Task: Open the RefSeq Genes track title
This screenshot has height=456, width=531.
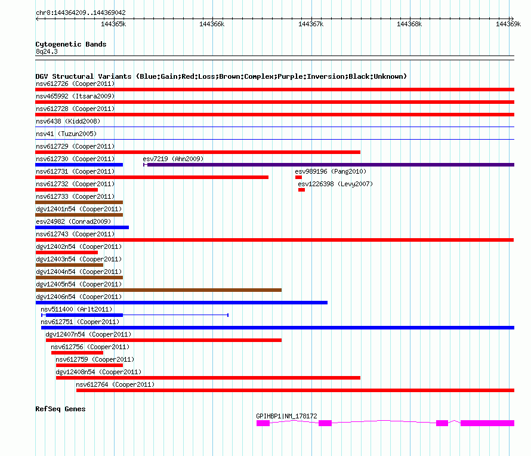Action: pyautogui.click(x=60, y=409)
